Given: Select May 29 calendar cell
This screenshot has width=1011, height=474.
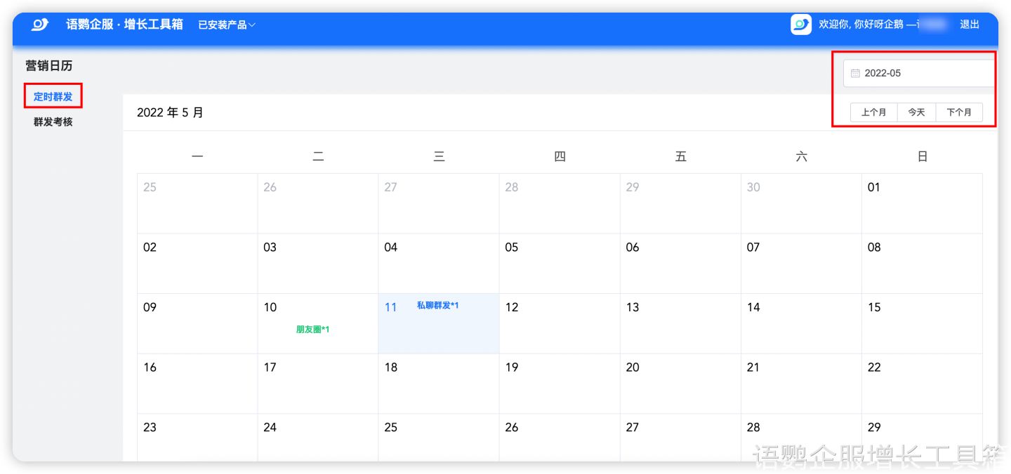Looking at the screenshot, I should point(921,438).
